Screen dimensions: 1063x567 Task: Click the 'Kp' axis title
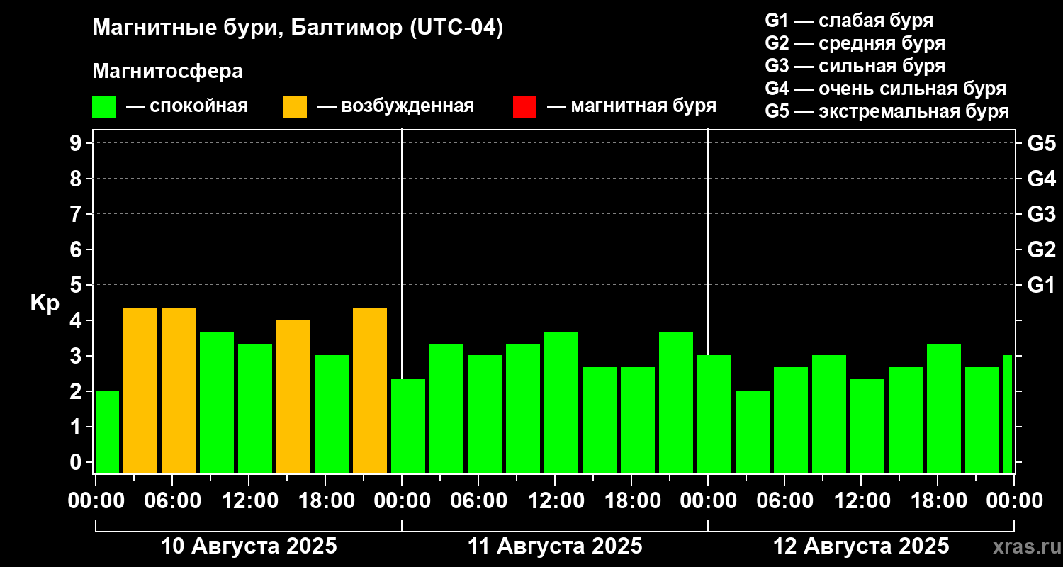[45, 303]
